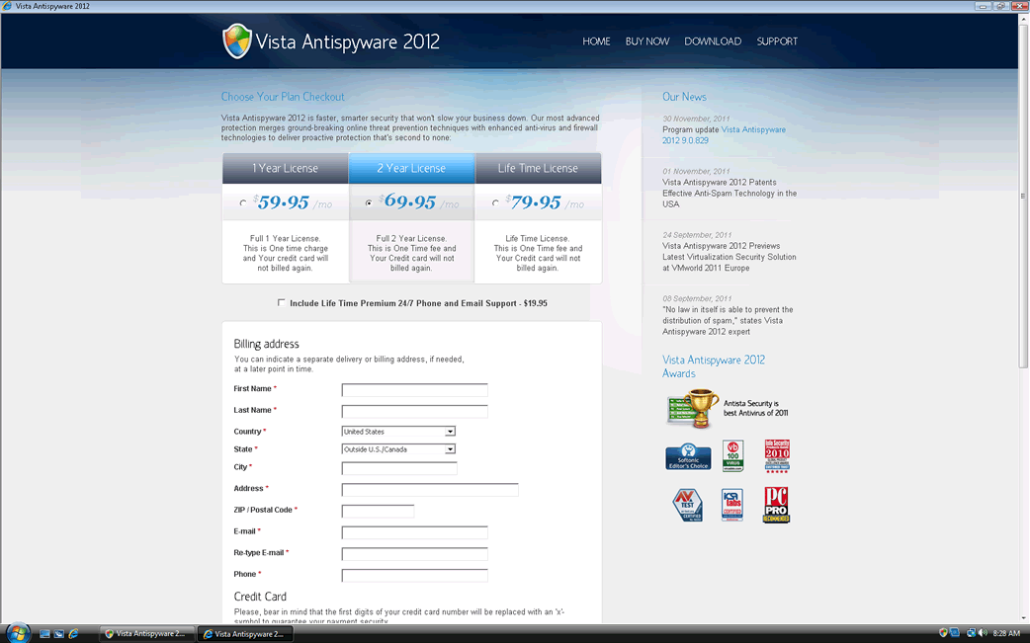Click the AV-Test Certified badge
Viewport: 1030px width, 643px height.
point(688,505)
